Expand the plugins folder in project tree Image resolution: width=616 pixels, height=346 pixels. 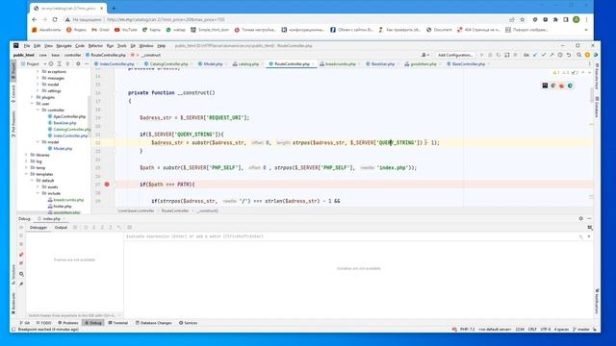[32, 97]
